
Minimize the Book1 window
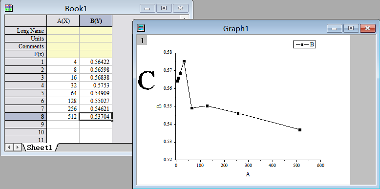pos(147,8)
